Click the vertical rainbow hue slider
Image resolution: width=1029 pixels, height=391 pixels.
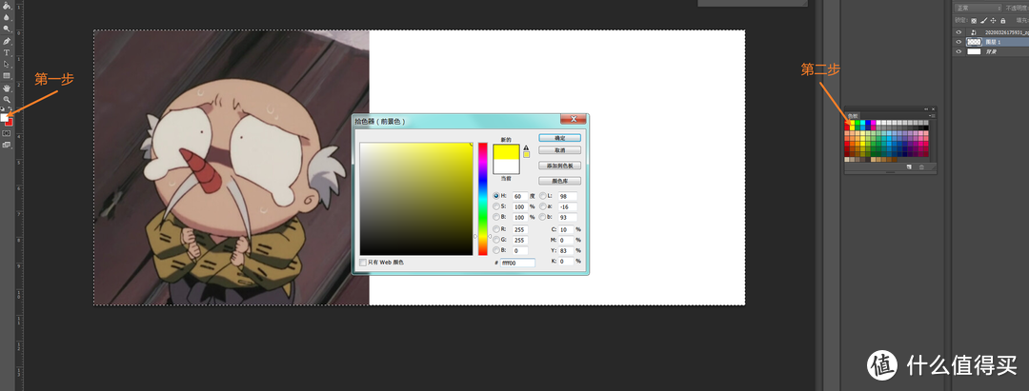pyautogui.click(x=483, y=198)
